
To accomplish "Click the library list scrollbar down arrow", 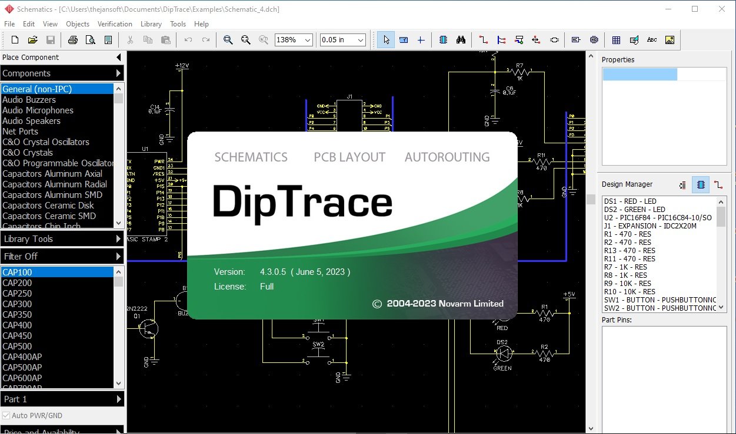I will tap(119, 223).
